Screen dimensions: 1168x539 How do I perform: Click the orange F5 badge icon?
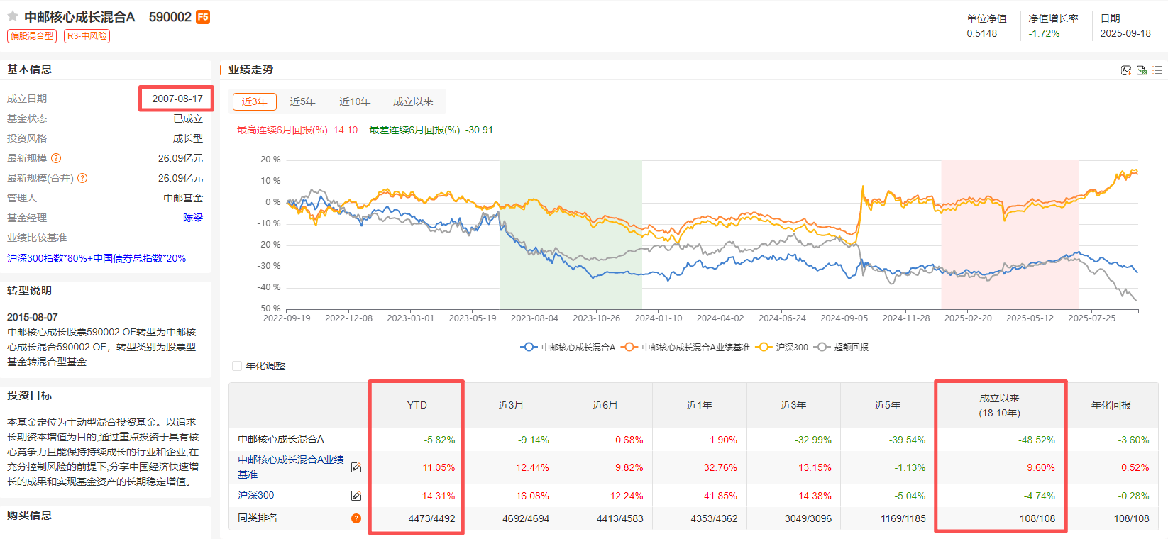pyautogui.click(x=203, y=17)
